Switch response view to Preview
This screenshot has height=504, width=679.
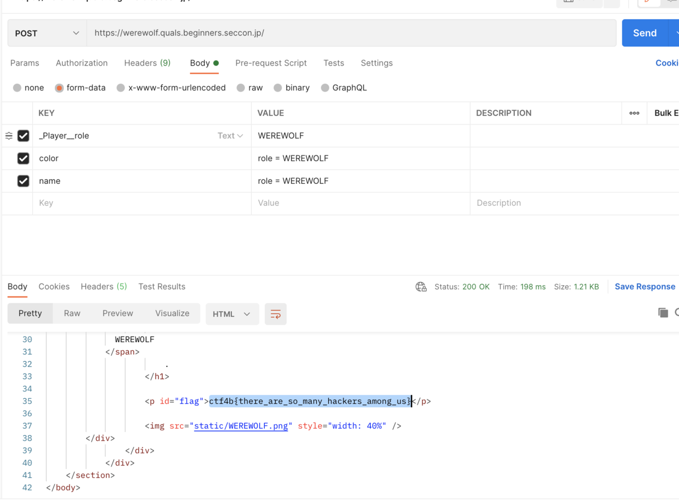(x=118, y=313)
